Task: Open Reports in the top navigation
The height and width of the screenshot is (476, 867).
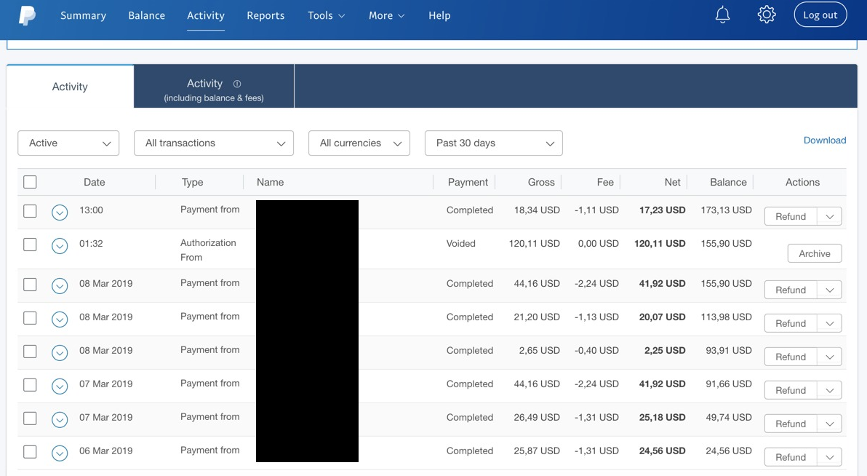Action: tap(265, 15)
